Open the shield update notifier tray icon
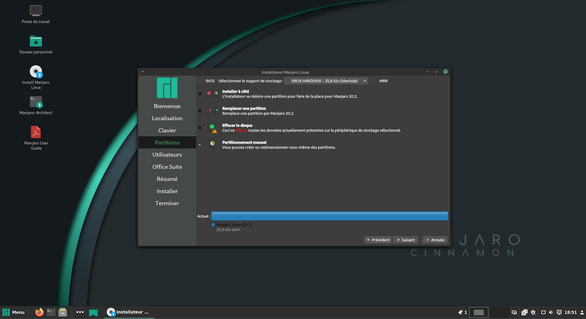This screenshot has height=319, width=586. 533,312
